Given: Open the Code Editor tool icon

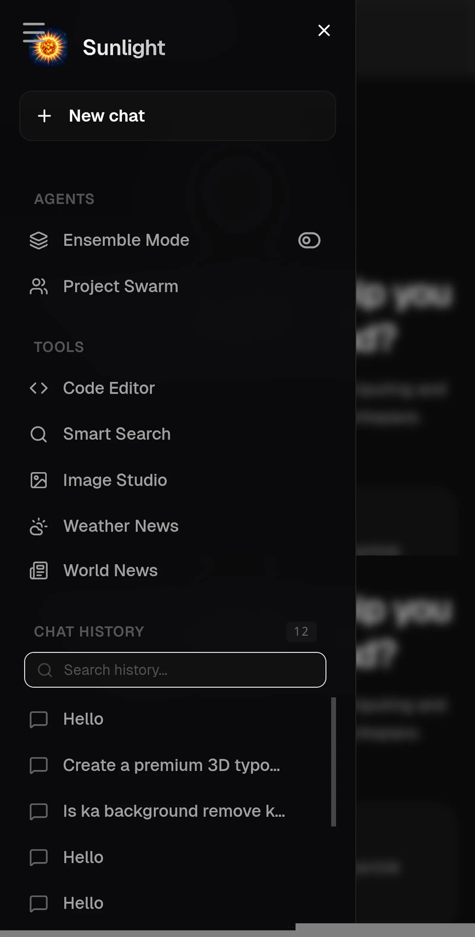Looking at the screenshot, I should pos(39,388).
